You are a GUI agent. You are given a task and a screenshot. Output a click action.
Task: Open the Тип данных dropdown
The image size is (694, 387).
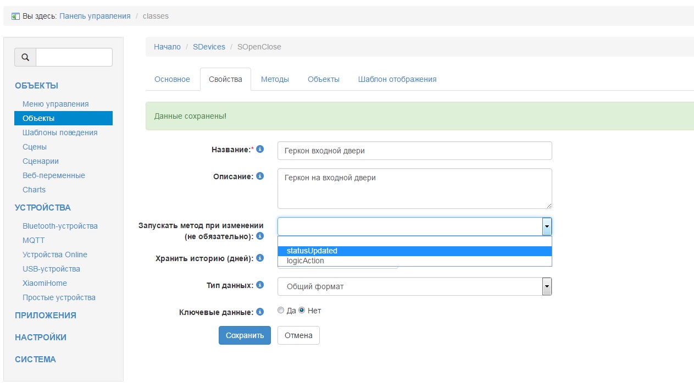(414, 286)
